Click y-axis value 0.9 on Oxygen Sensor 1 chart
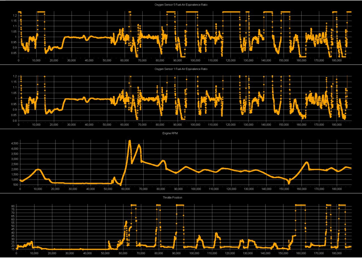This screenshot has width=362, height=258. 15,110
